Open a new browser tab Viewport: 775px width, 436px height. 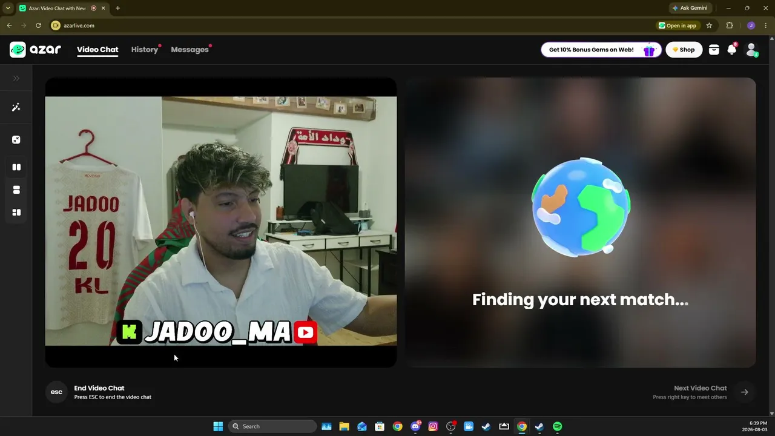pos(117,8)
